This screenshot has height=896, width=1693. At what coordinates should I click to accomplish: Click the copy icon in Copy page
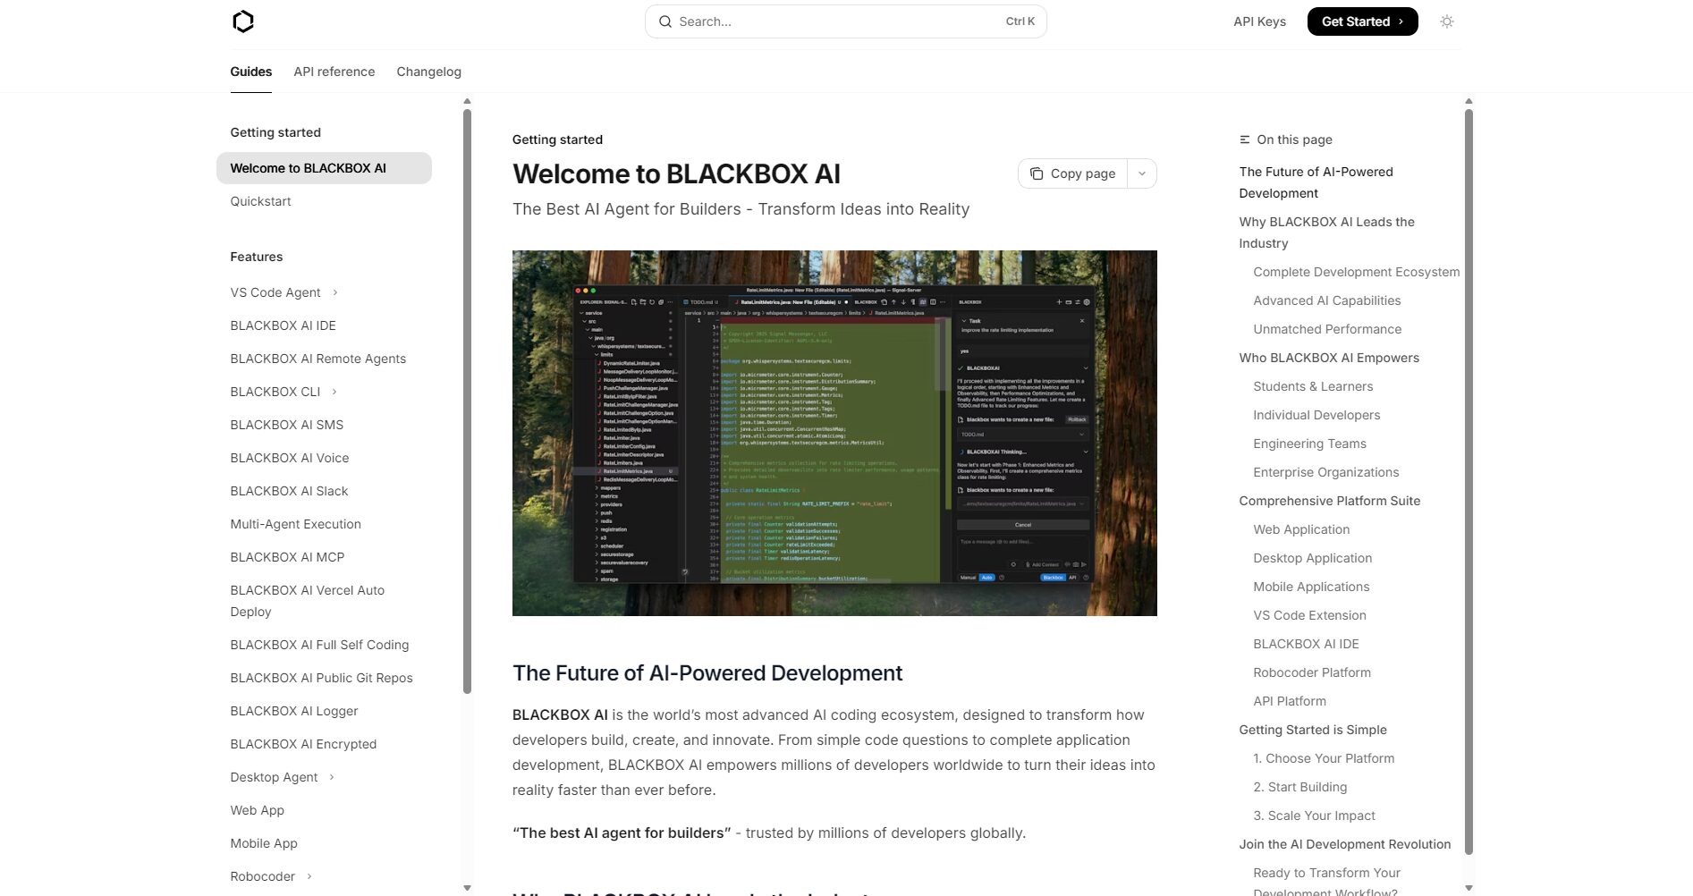pos(1036,173)
